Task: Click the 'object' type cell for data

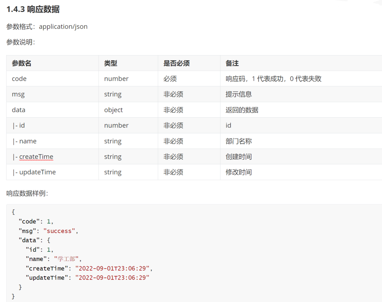Action: (113, 110)
